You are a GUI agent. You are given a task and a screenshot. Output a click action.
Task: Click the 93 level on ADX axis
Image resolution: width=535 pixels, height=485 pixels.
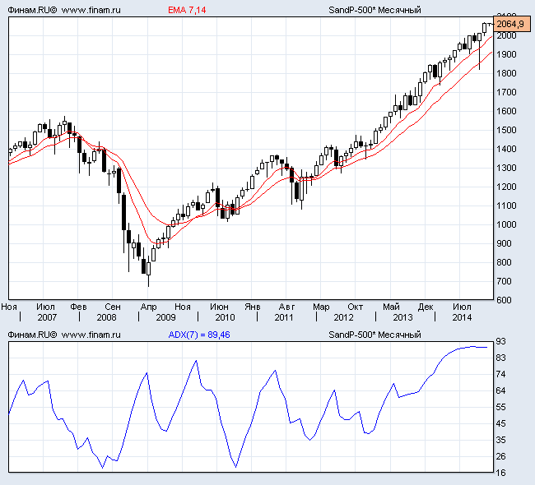pyautogui.click(x=501, y=342)
